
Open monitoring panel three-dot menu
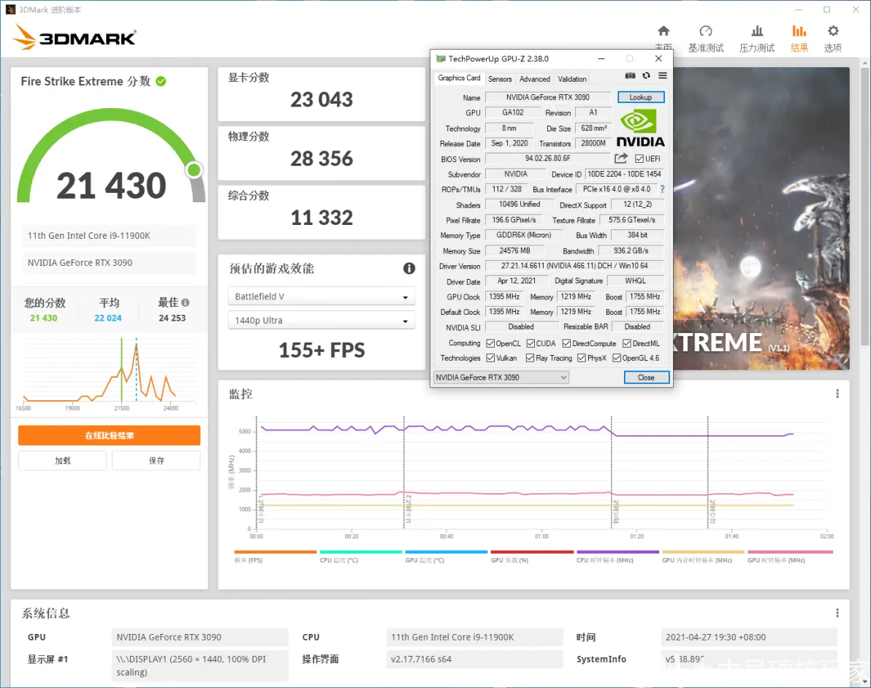pyautogui.click(x=837, y=394)
